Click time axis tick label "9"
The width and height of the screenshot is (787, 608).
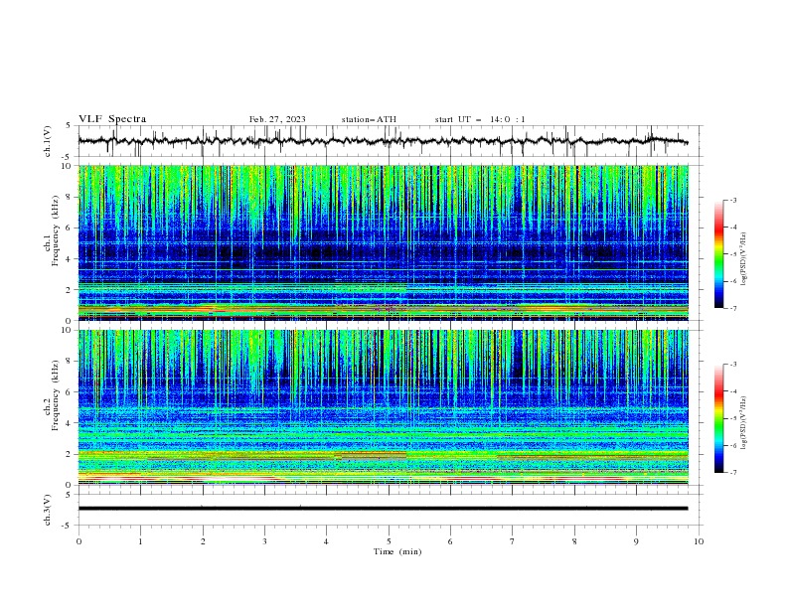(x=636, y=541)
